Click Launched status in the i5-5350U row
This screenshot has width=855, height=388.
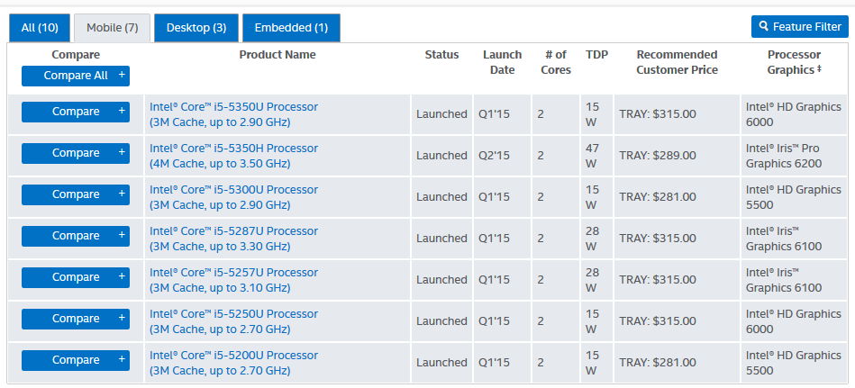[441, 114]
